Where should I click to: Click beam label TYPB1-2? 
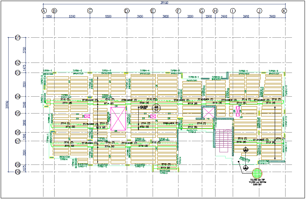102,167
